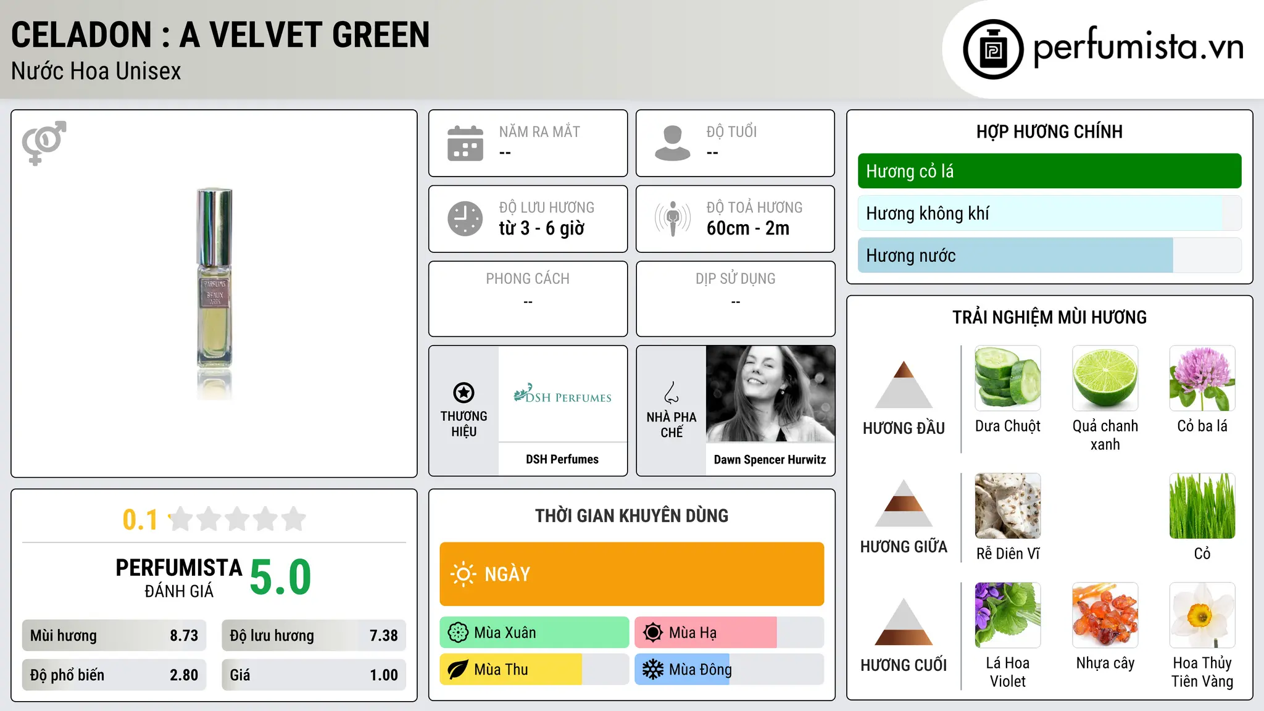Open the Dưa Chuột note image
Viewport: 1264px width, 711px height.
[1008, 378]
